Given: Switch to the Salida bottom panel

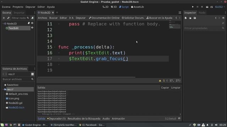Looking at the screenshot, I should [x=41, y=119].
